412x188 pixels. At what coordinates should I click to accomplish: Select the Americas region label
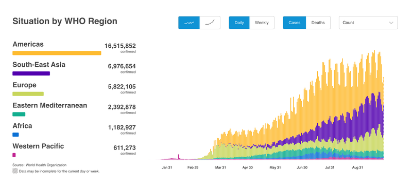click(x=28, y=44)
